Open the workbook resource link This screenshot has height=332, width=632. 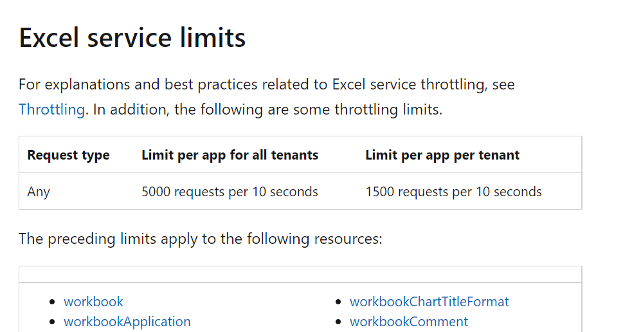coord(93,302)
